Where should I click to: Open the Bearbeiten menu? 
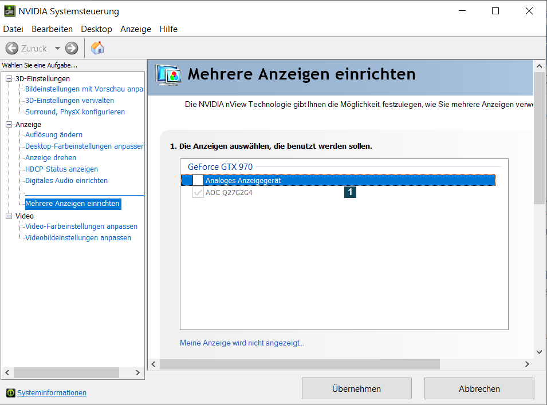(x=52, y=29)
